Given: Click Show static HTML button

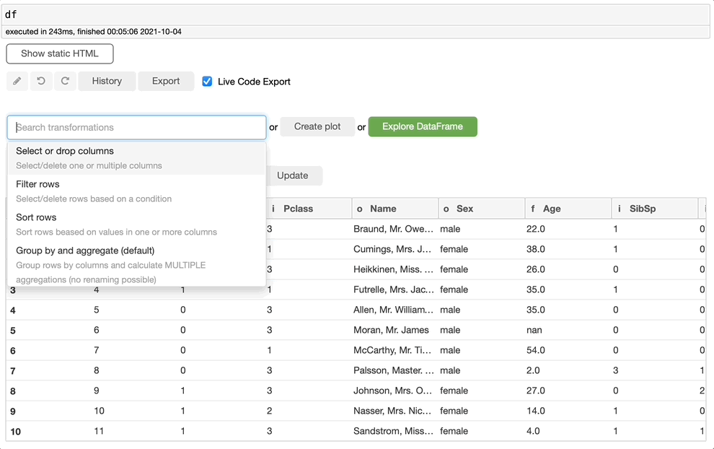Looking at the screenshot, I should pyautogui.click(x=60, y=53).
